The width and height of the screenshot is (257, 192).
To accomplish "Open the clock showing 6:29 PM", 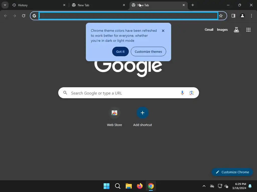I will click(239, 186).
